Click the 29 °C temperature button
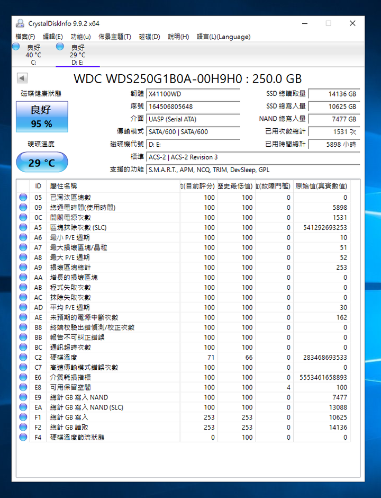 [x=42, y=162]
